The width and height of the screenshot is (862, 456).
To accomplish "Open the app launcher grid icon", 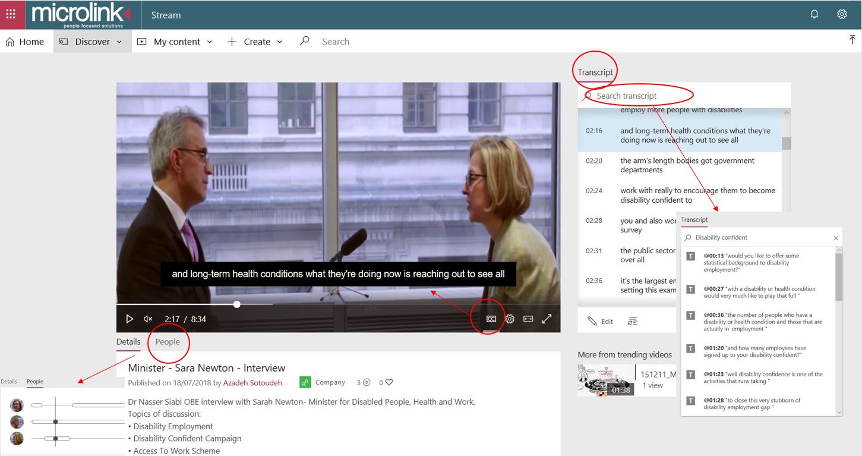I will tap(11, 14).
